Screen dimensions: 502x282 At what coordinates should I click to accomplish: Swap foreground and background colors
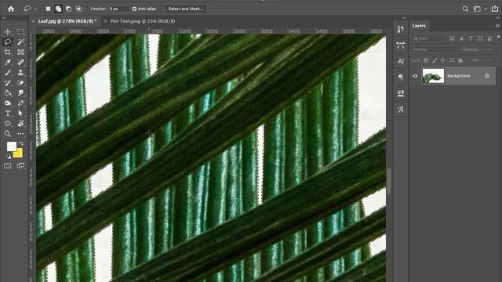21,144
